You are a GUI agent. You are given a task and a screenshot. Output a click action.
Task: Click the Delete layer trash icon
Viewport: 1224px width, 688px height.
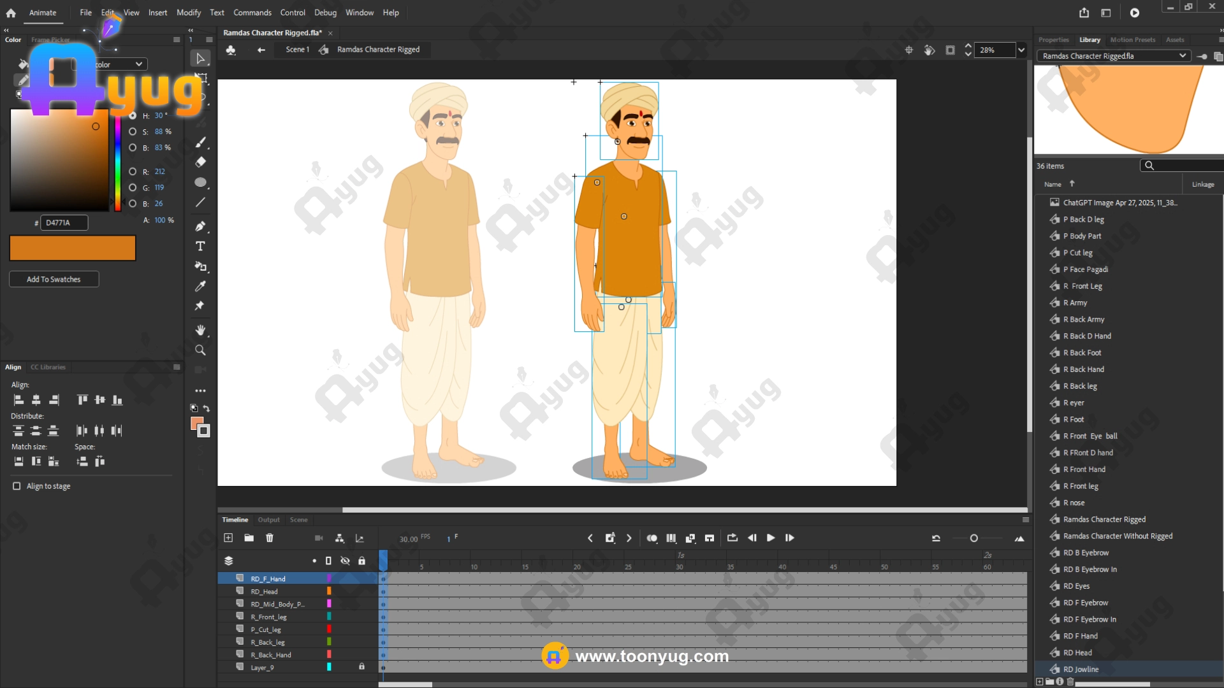click(x=270, y=538)
